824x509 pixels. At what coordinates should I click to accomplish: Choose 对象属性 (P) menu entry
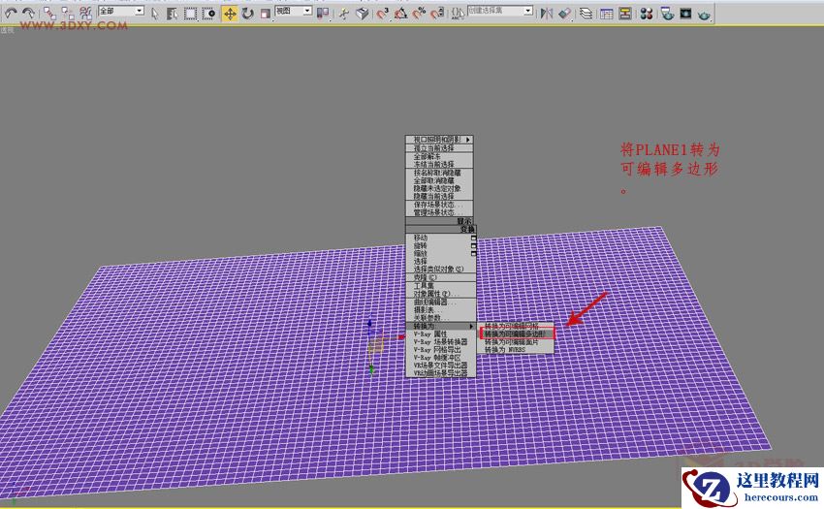(440, 294)
